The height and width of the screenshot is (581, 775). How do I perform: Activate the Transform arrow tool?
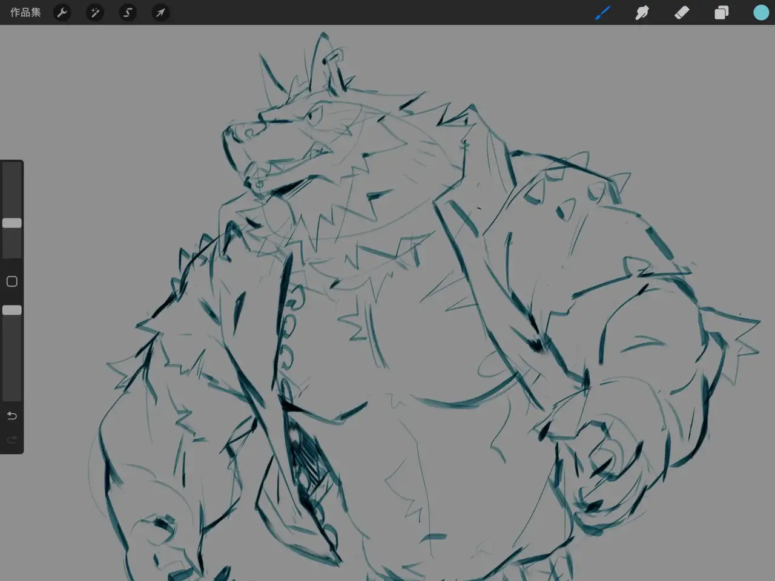point(160,12)
